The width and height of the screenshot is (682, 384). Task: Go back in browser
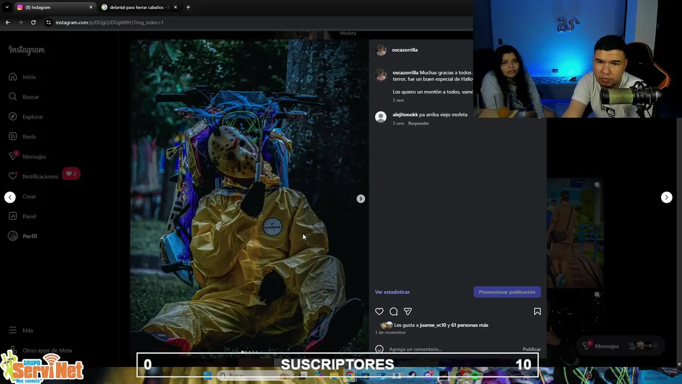click(x=7, y=22)
